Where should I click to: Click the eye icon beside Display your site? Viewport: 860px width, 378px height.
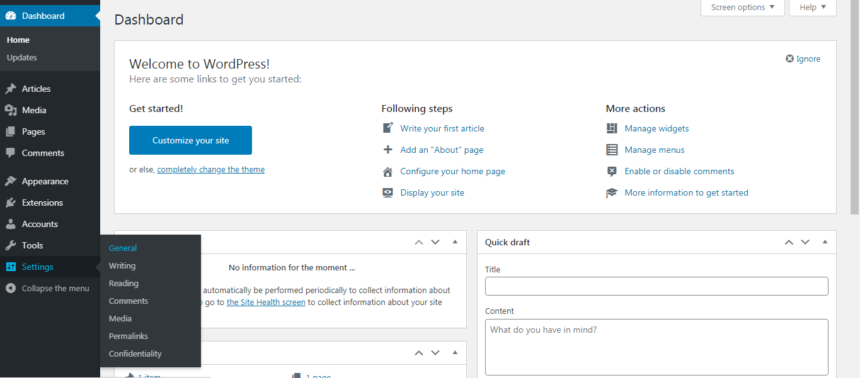(388, 192)
